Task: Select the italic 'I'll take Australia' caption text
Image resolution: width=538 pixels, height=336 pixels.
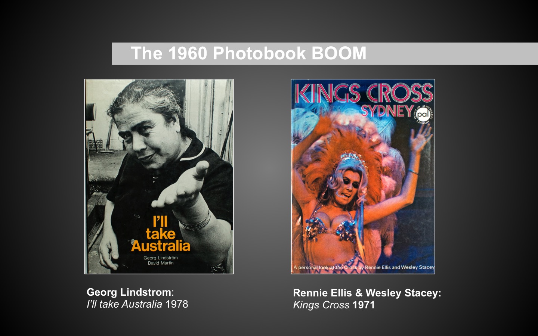Action: click(124, 304)
